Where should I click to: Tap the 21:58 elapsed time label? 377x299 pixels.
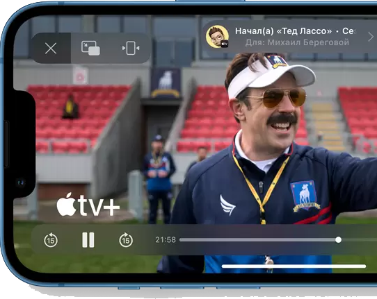(166, 240)
